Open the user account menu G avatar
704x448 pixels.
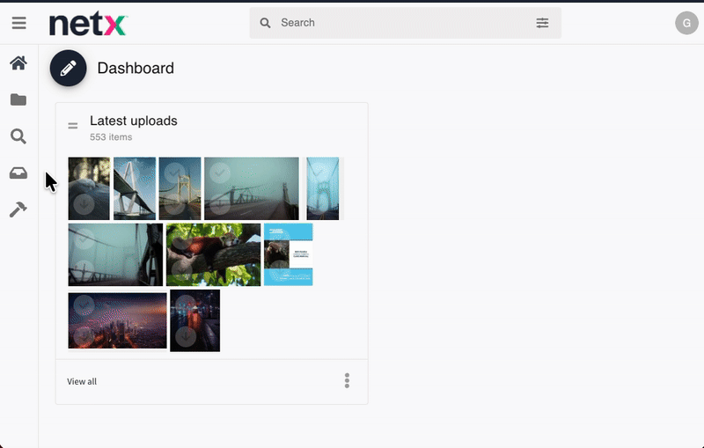[686, 23]
